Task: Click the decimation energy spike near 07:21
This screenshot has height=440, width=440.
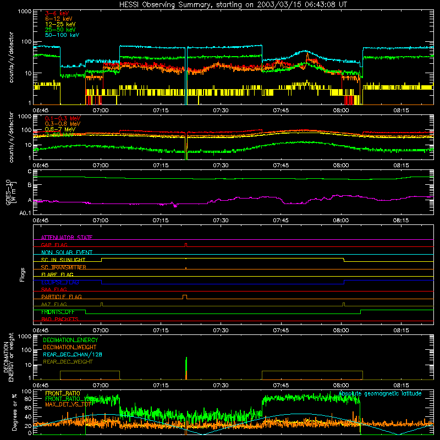Action: [x=186, y=369]
